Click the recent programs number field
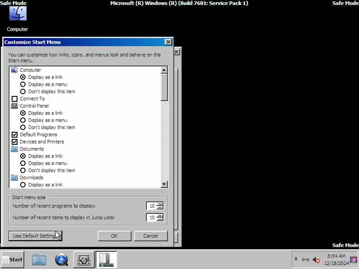 [x=152, y=206]
